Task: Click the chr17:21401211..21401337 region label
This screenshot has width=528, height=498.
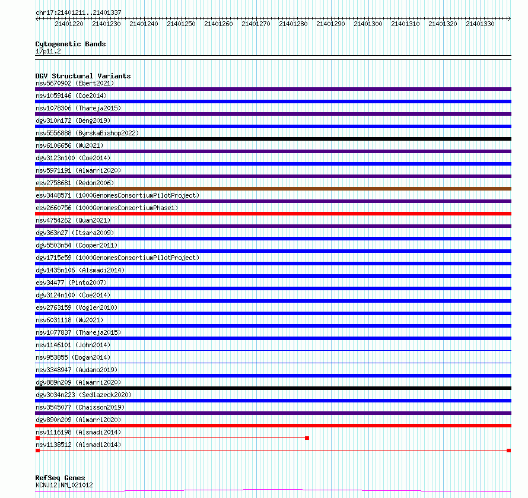Action: tap(78, 12)
